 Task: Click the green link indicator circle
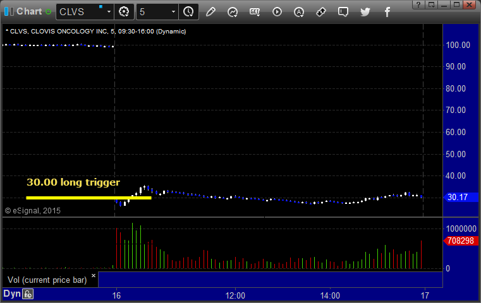(x=48, y=12)
